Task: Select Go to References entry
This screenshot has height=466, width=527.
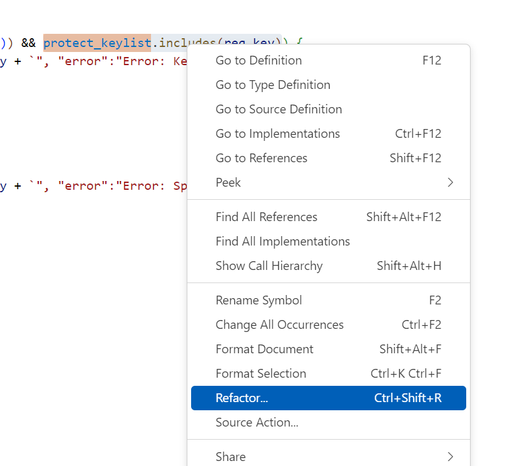Action: (x=261, y=158)
